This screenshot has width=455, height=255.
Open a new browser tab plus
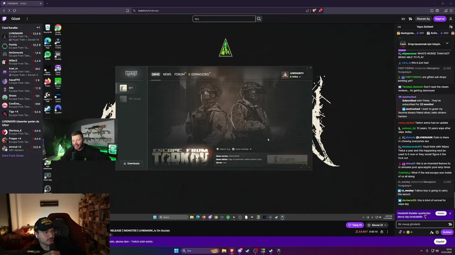click(47, 4)
